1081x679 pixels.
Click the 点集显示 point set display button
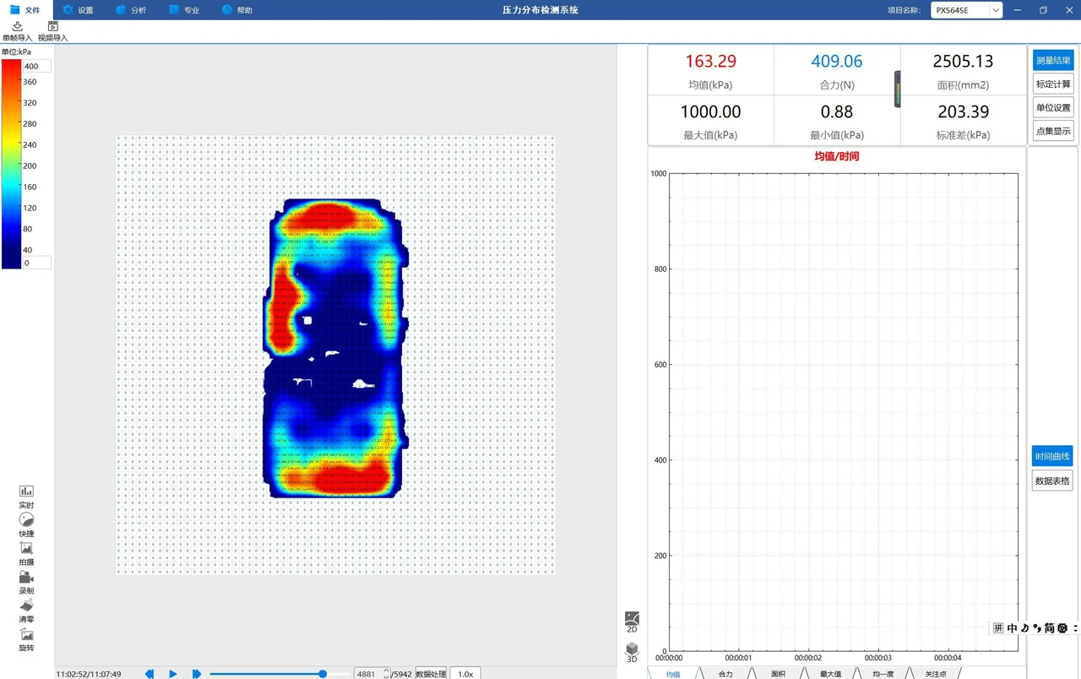pyautogui.click(x=1053, y=131)
